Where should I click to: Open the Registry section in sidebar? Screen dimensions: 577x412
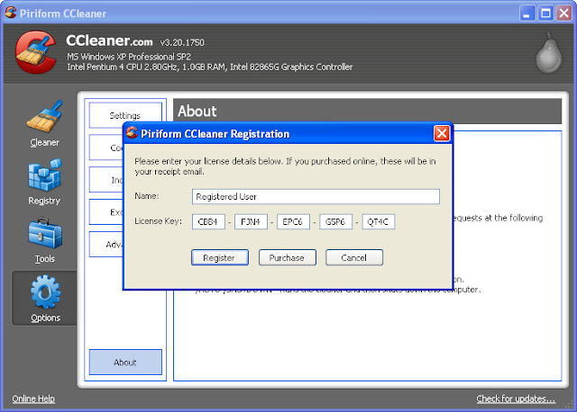(x=44, y=182)
